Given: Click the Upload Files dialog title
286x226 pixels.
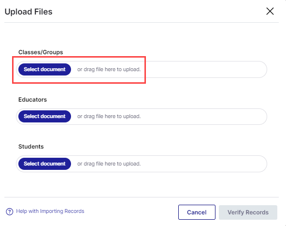Looking at the screenshot, I should point(29,12).
